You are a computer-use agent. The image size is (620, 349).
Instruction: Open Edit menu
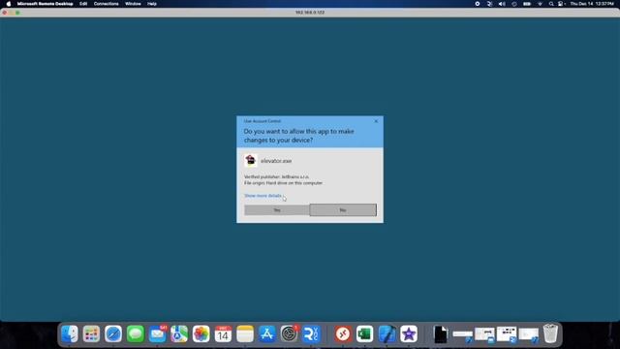coord(83,4)
